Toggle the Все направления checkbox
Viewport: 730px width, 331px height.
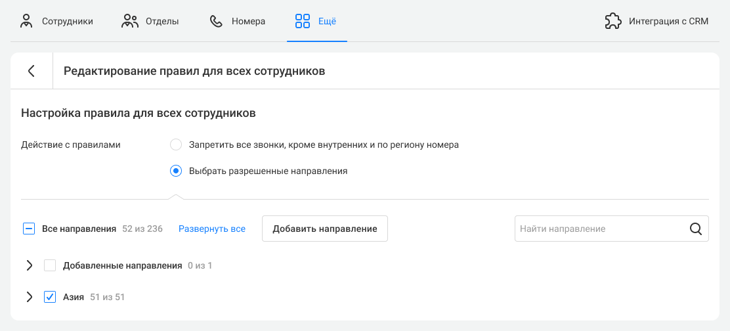29,229
